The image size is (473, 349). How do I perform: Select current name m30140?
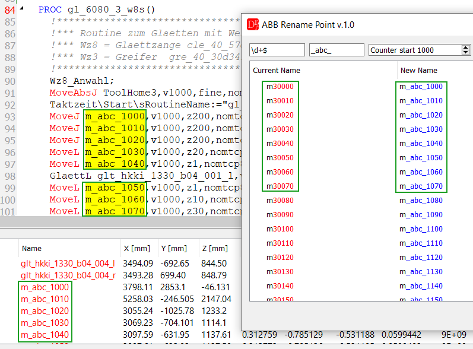click(x=280, y=285)
